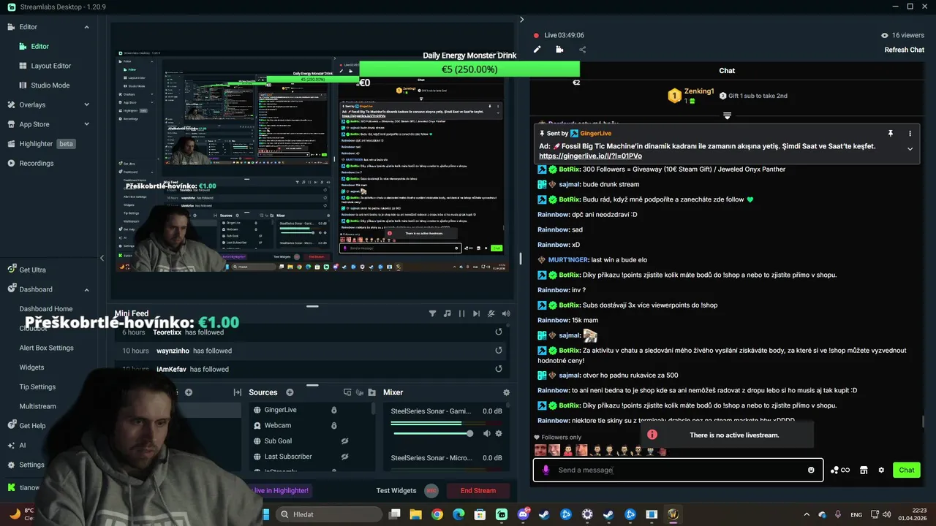The image size is (936, 526).
Task: Click the Send a message chat field
Action: tap(677, 470)
